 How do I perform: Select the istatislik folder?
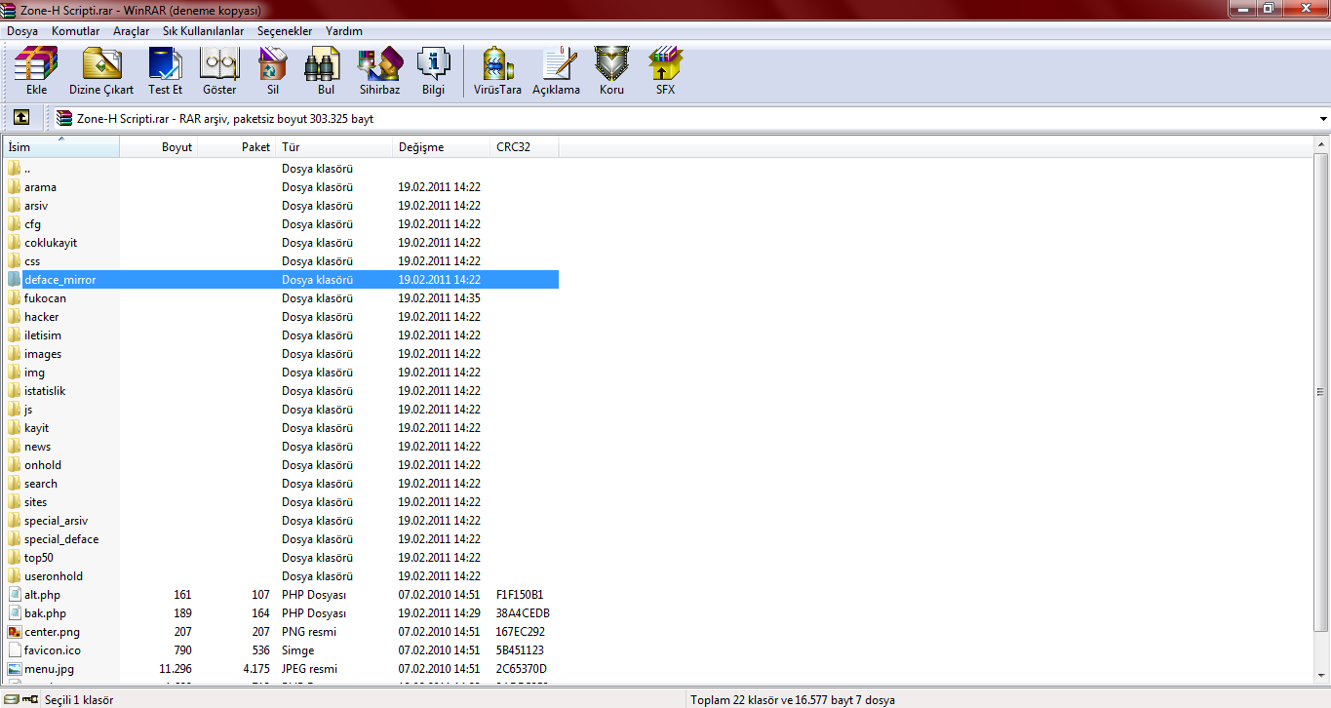click(45, 391)
